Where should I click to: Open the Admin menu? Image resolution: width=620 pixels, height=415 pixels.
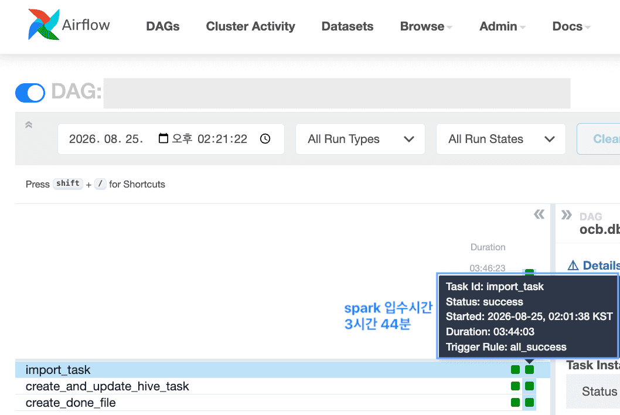502,26
